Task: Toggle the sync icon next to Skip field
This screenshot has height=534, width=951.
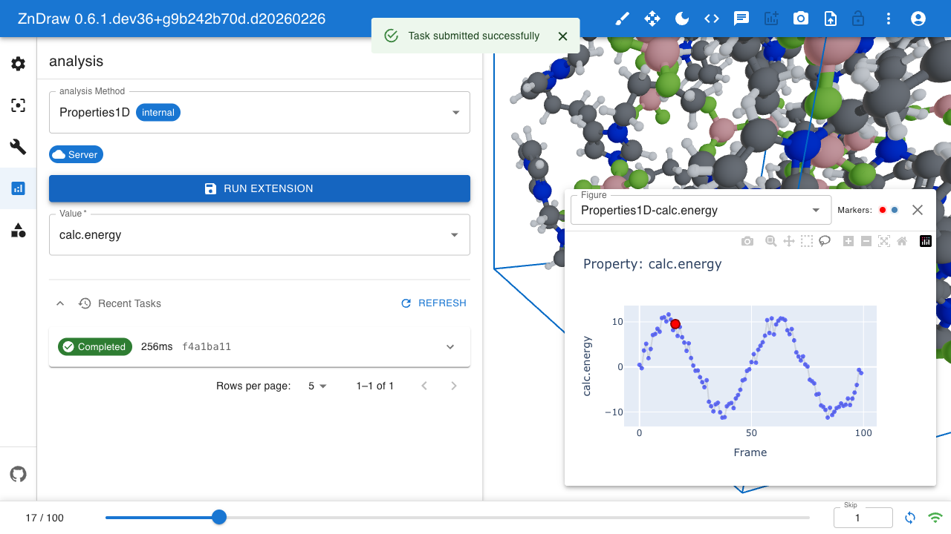Action: (910, 518)
